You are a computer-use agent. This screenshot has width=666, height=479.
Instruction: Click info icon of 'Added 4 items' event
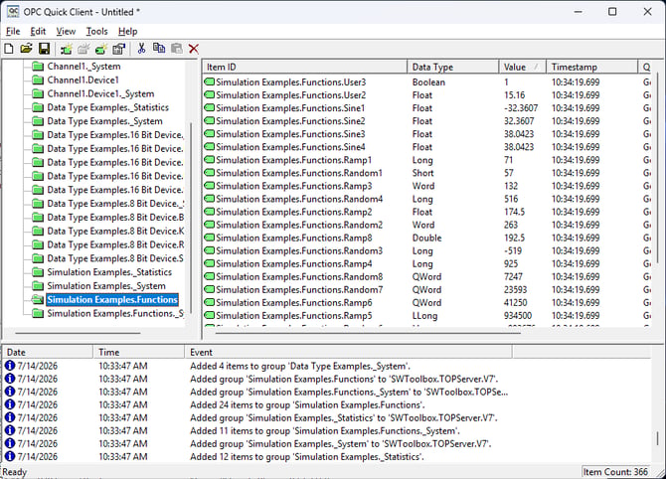9,366
